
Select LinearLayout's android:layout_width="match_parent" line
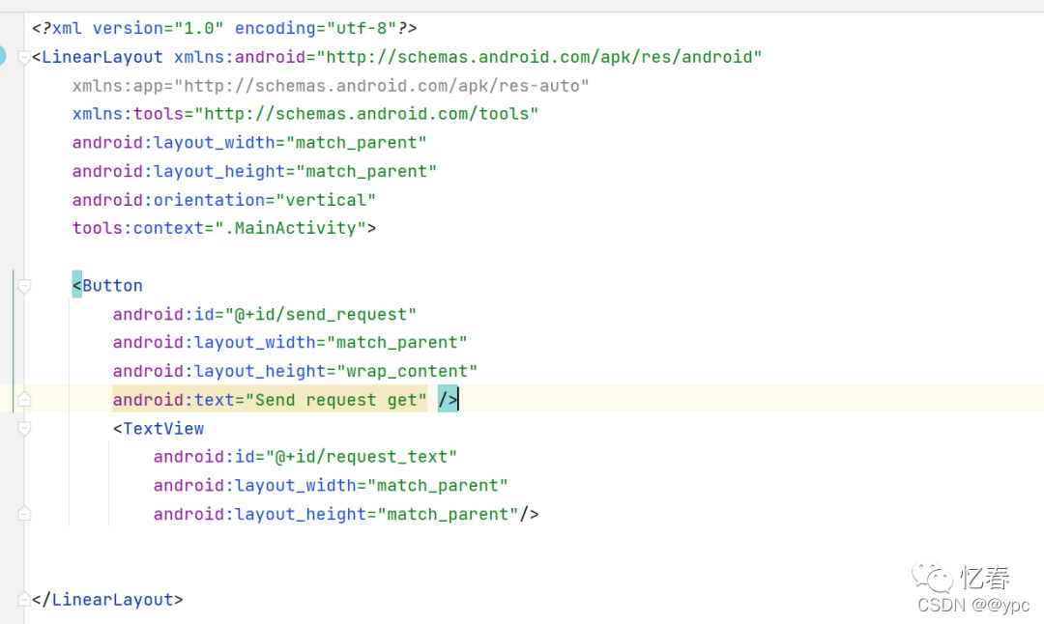coord(249,143)
